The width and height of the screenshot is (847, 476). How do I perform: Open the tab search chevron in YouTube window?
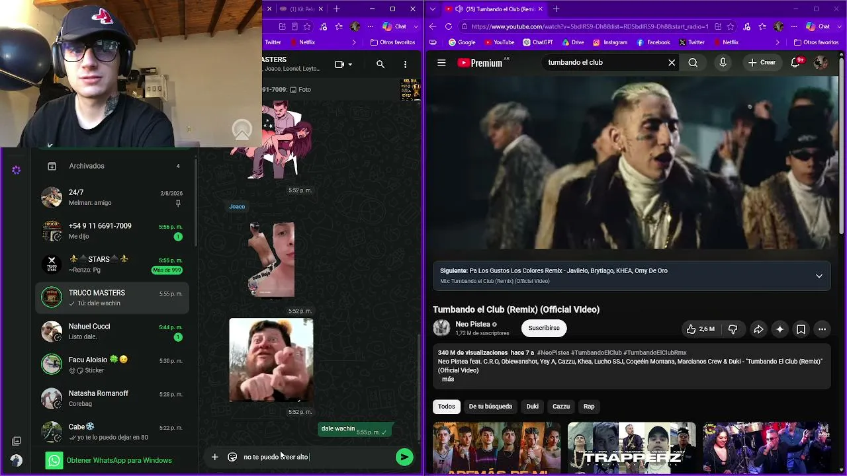point(433,9)
